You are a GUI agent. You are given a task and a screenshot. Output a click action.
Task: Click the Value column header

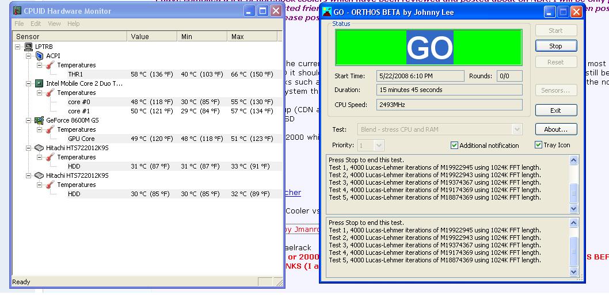[x=152, y=36]
